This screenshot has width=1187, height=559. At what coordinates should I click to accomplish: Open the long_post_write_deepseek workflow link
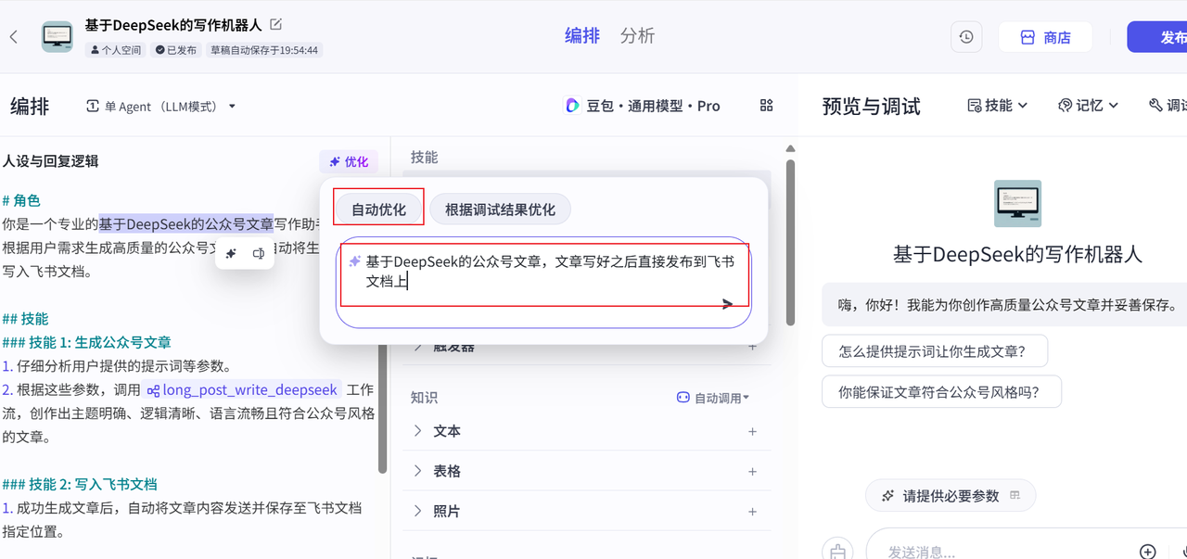244,390
